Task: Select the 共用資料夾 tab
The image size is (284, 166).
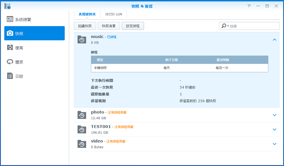Action: [x=87, y=14]
